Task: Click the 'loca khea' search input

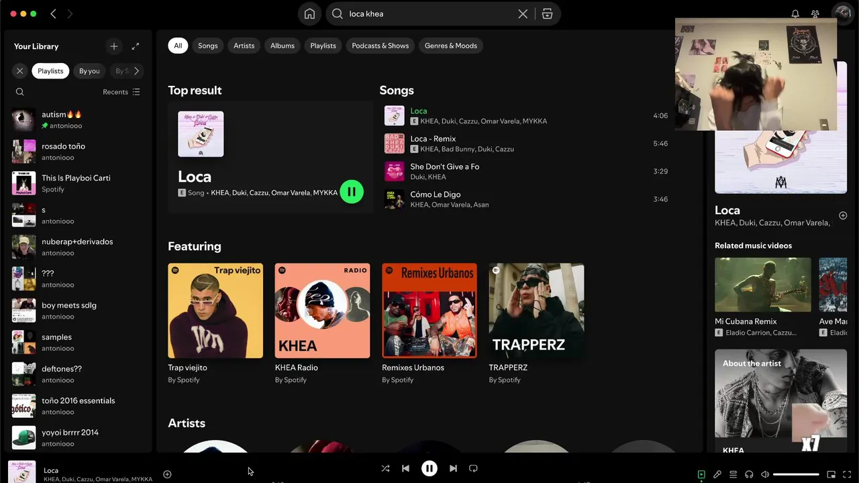Action: 429,14
